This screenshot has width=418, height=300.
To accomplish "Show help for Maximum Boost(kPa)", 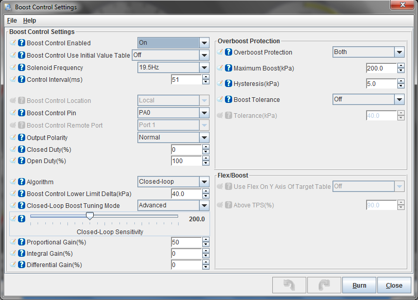I will pyautogui.click(x=229, y=68).
